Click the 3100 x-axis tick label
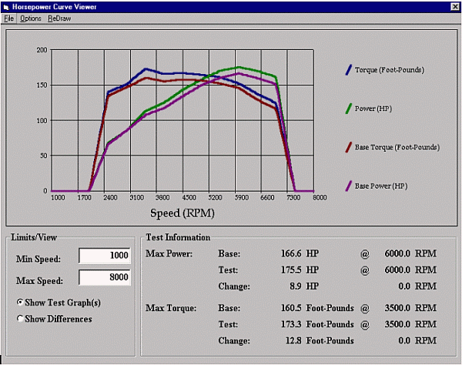 click(137, 198)
